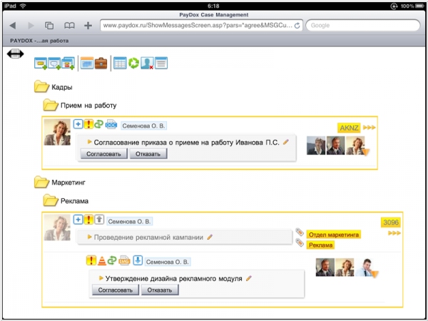Reload the page with refresh icon

tap(297, 26)
